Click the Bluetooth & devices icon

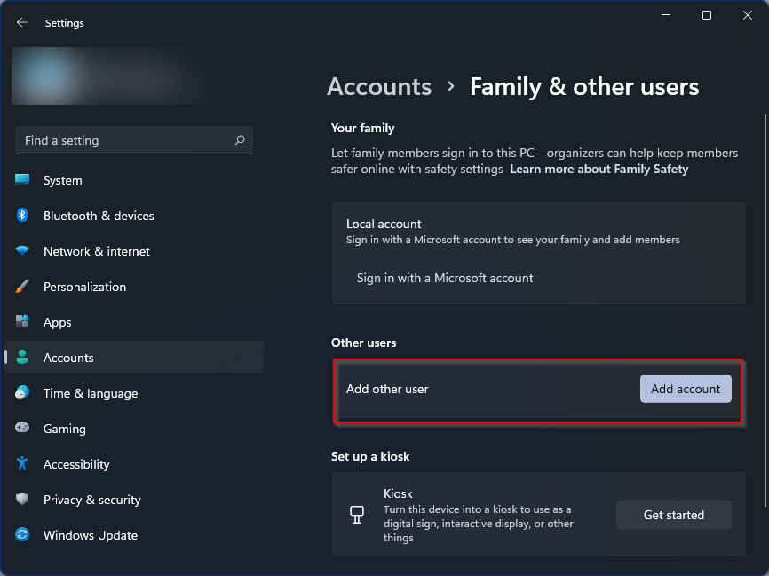click(22, 216)
